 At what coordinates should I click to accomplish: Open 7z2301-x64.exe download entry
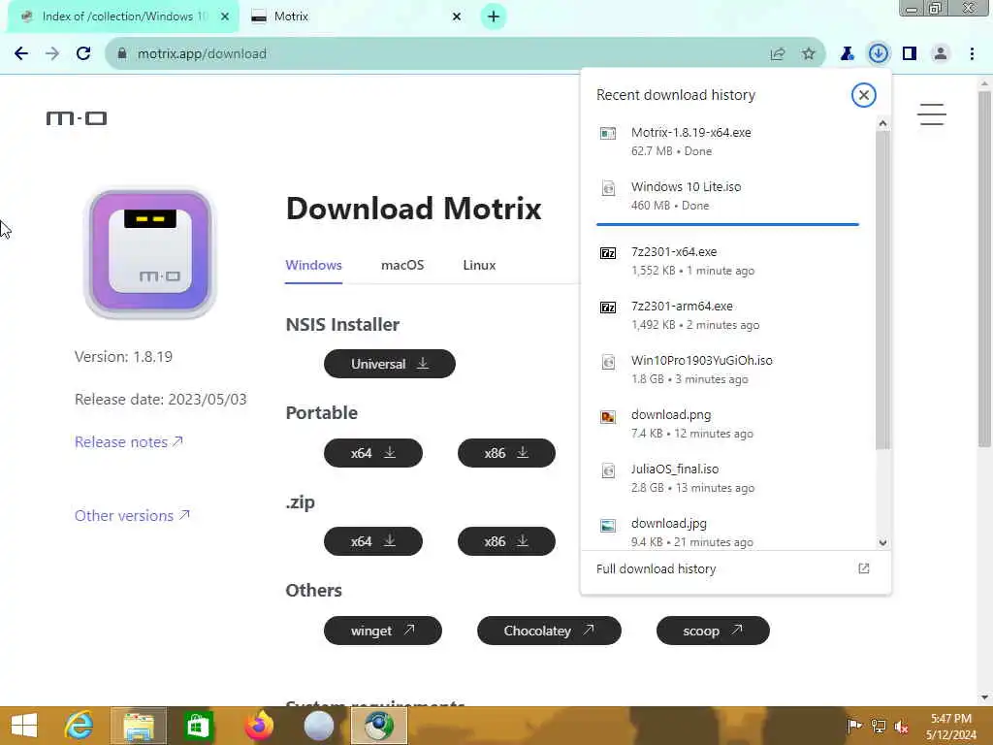point(727,261)
